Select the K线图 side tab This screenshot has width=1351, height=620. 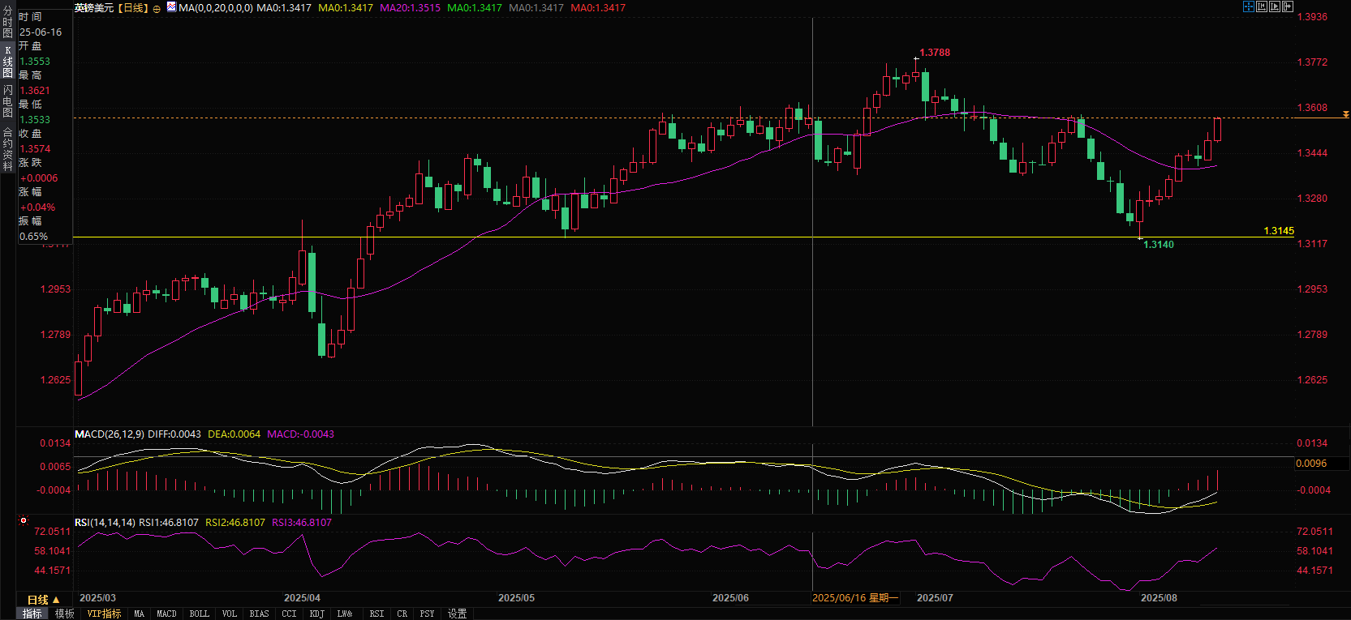click(7, 62)
